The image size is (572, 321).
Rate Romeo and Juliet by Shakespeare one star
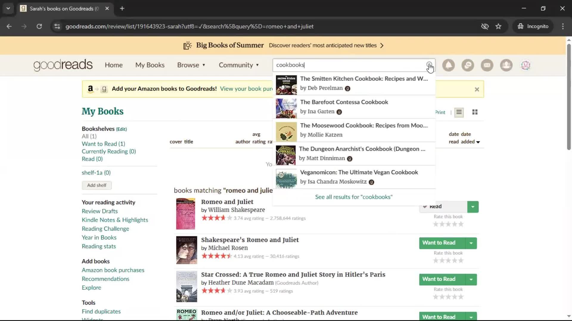pos(436,224)
